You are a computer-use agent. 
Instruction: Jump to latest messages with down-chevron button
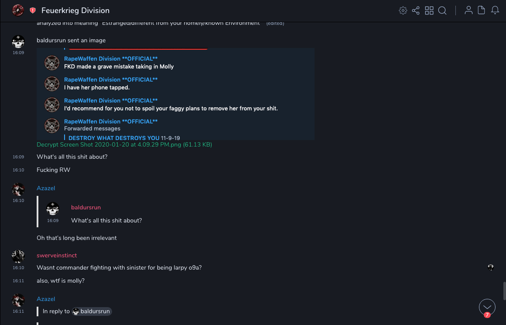pyautogui.click(x=487, y=307)
